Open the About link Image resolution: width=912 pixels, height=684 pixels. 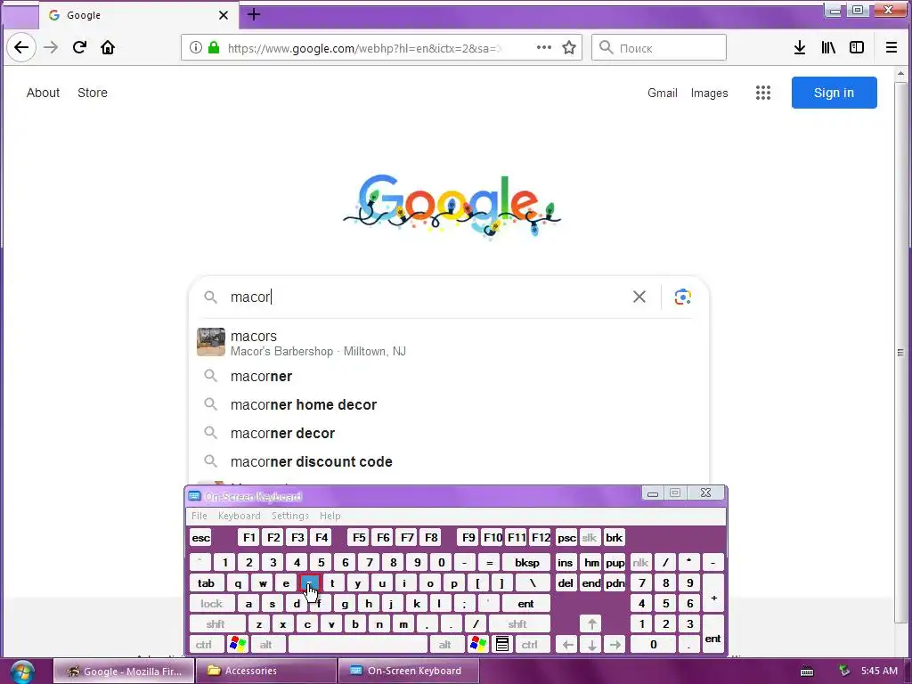(x=43, y=93)
